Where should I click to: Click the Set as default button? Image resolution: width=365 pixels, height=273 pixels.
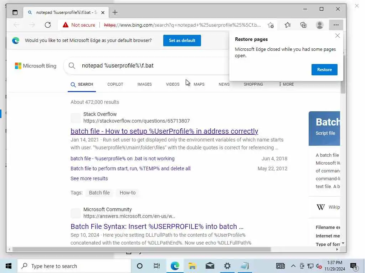(x=182, y=41)
